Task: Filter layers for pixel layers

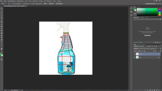Action: point(148,47)
